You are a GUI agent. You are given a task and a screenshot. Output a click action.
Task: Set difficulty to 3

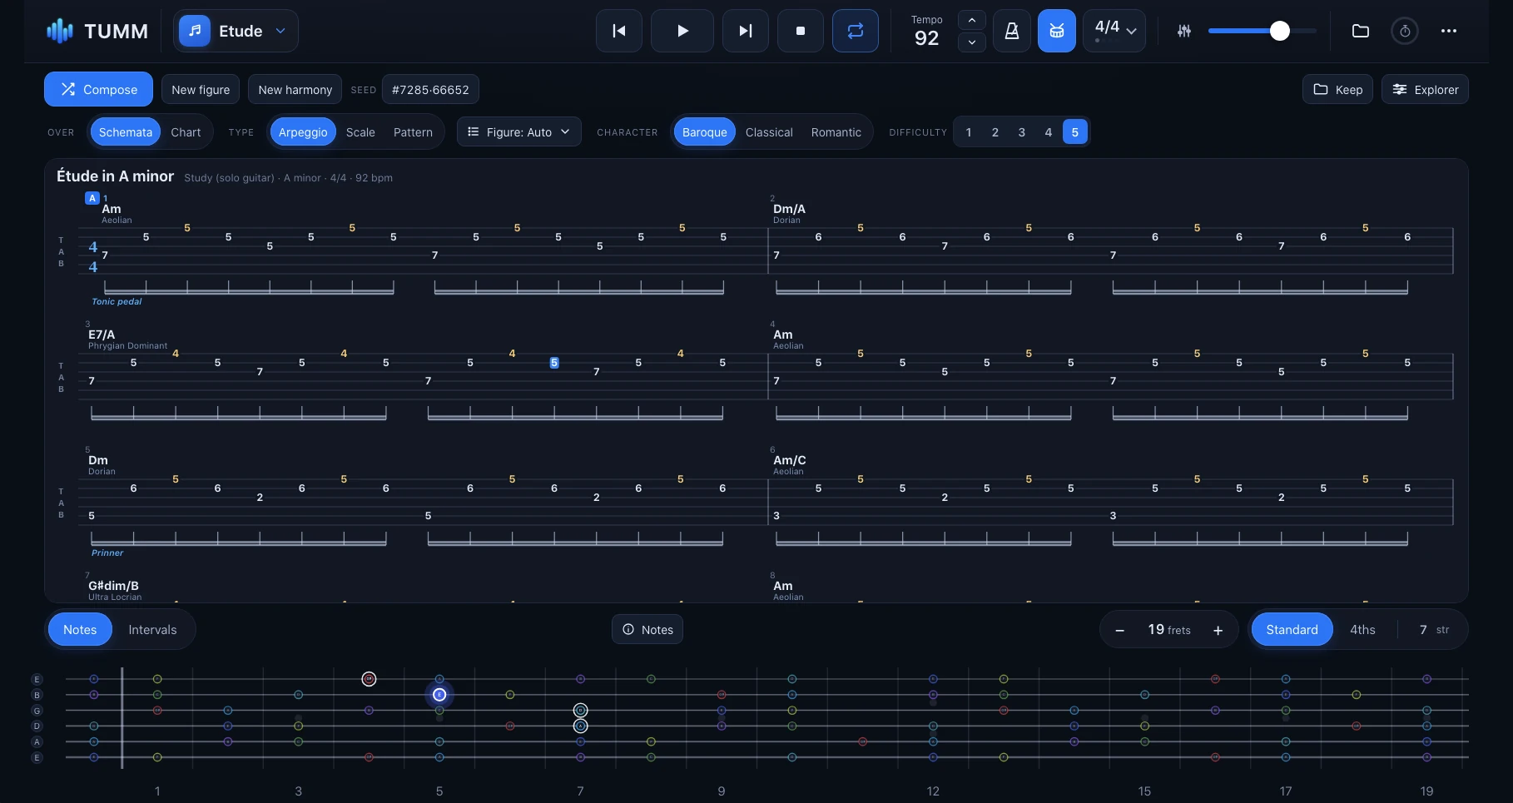pyautogui.click(x=1022, y=131)
